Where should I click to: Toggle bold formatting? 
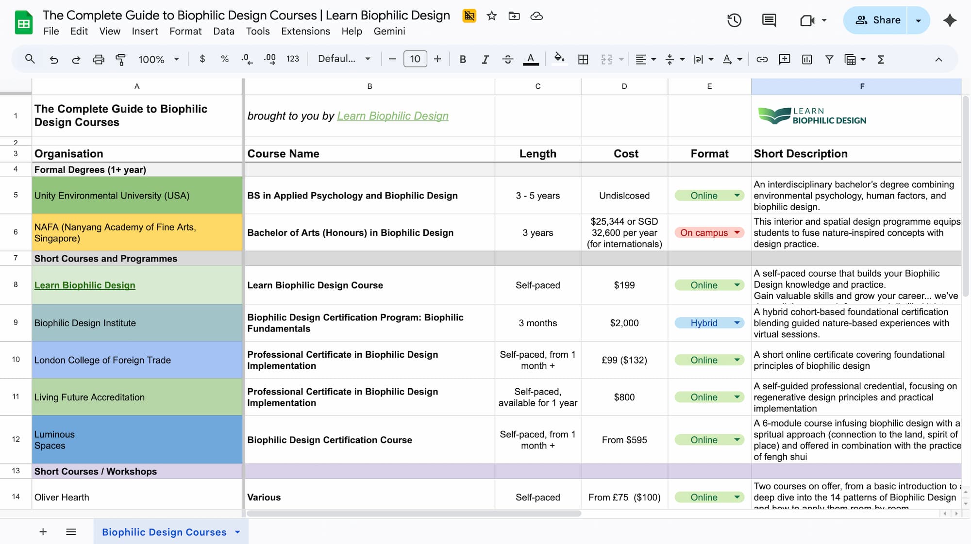[x=463, y=59]
